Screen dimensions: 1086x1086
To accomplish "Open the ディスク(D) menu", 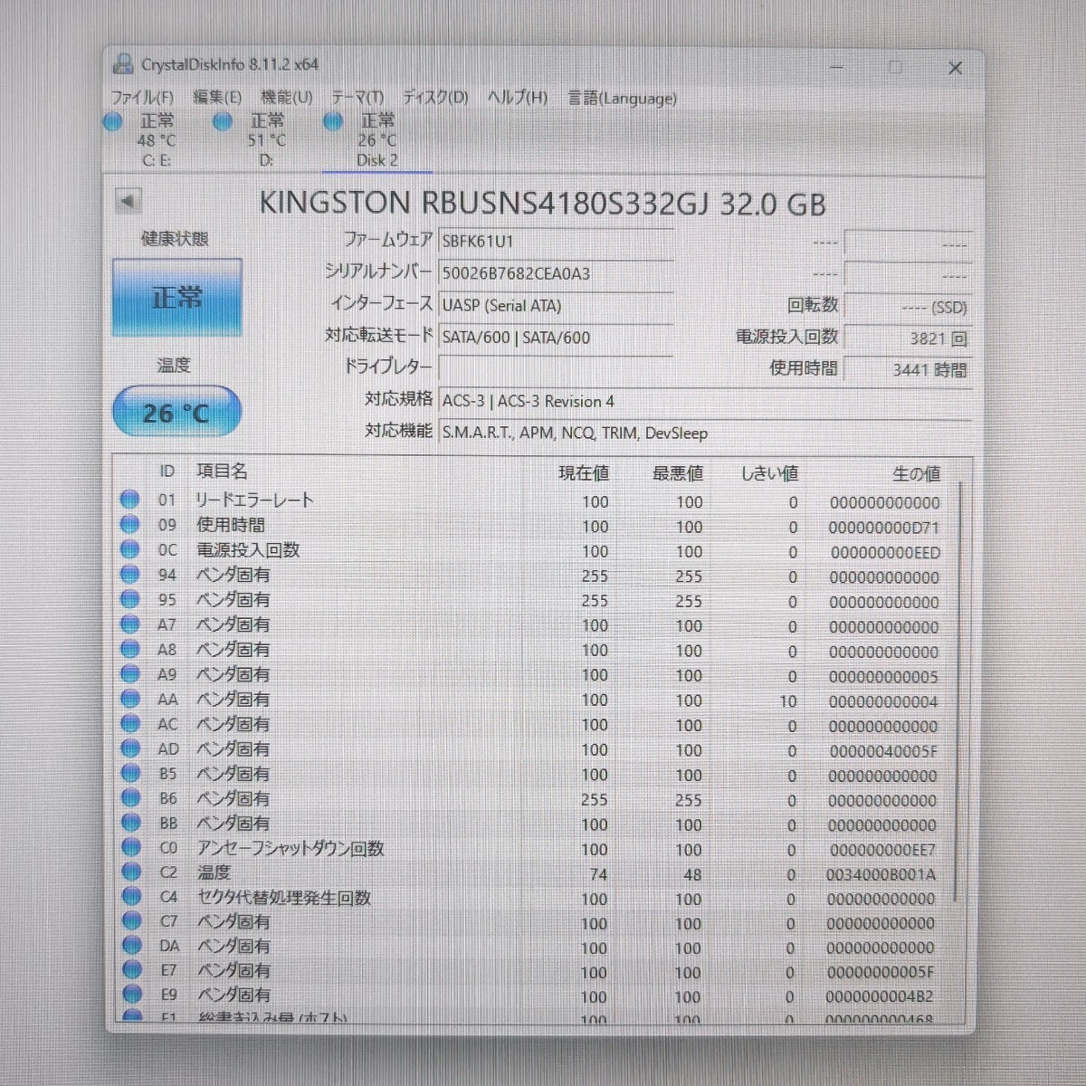I will point(435,98).
